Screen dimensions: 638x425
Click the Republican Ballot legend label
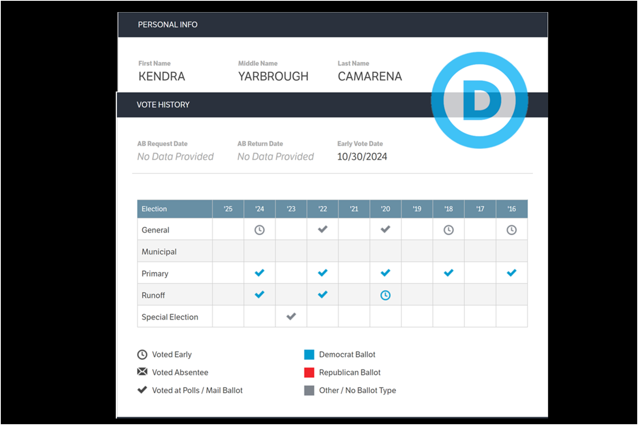350,372
